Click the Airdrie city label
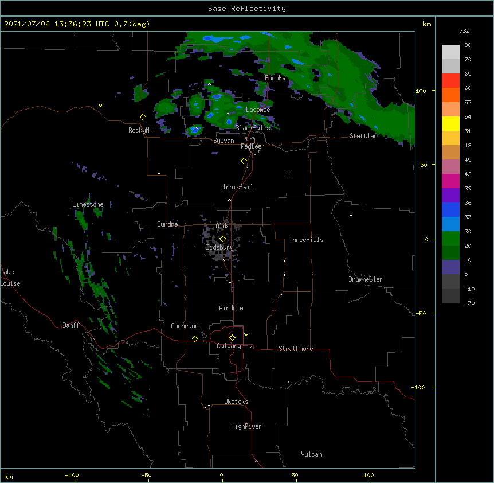The image size is (494, 483). (231, 308)
